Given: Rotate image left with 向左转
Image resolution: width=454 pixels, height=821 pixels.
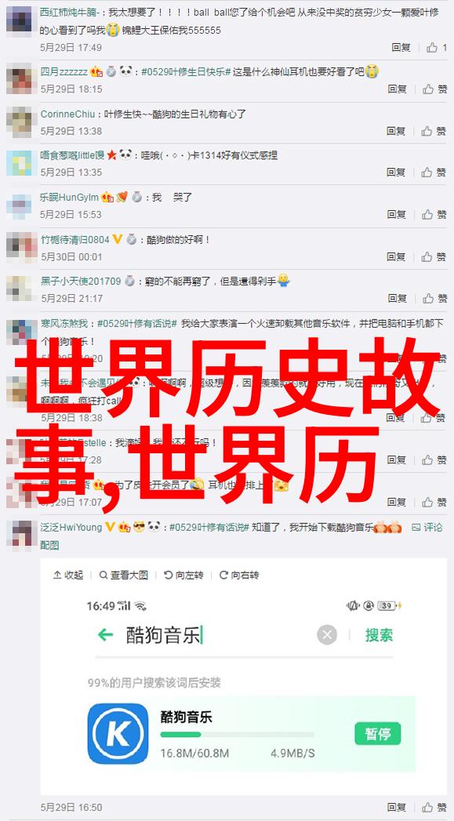Looking at the screenshot, I should point(183,575).
